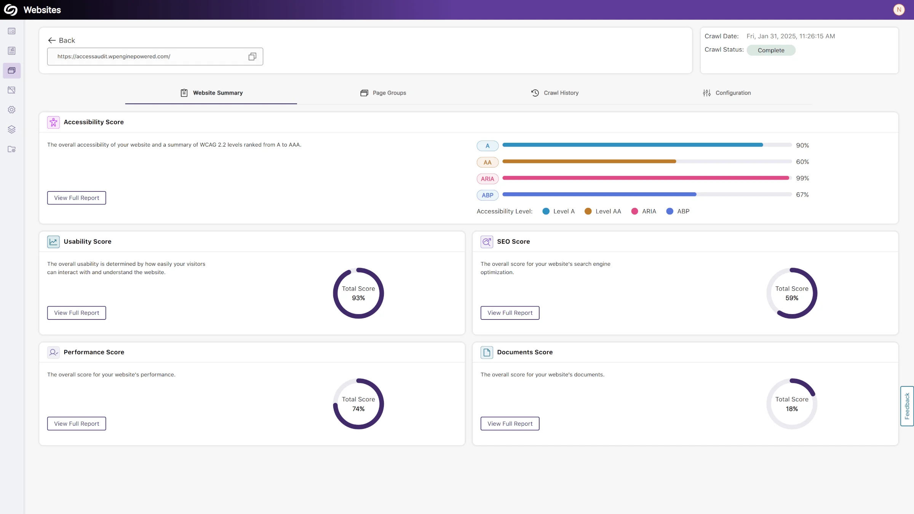
Task: Click the back arrow icon
Action: point(52,40)
